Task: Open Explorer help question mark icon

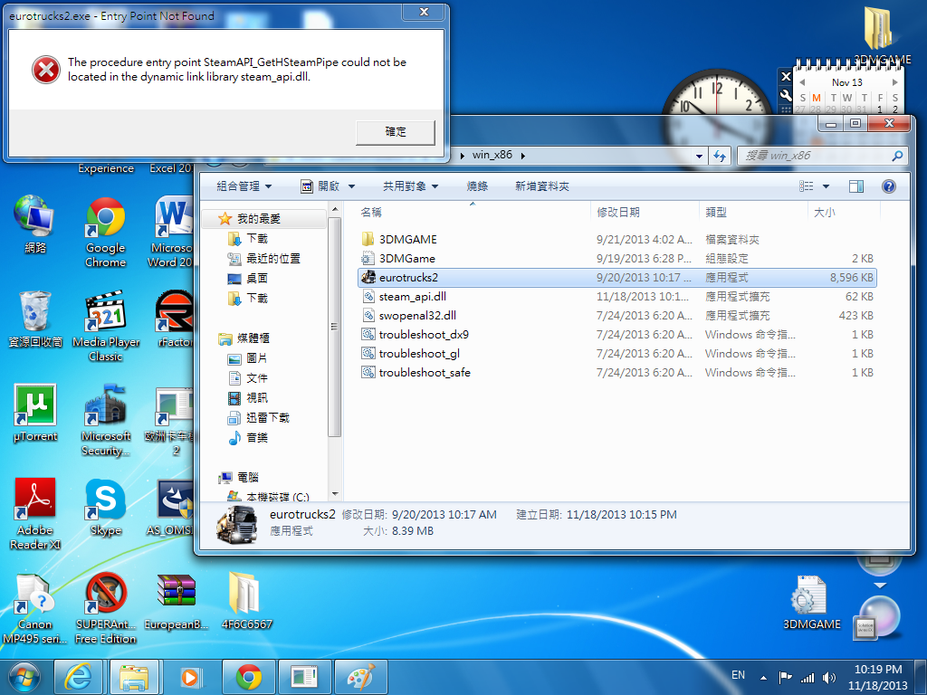Action: click(889, 186)
